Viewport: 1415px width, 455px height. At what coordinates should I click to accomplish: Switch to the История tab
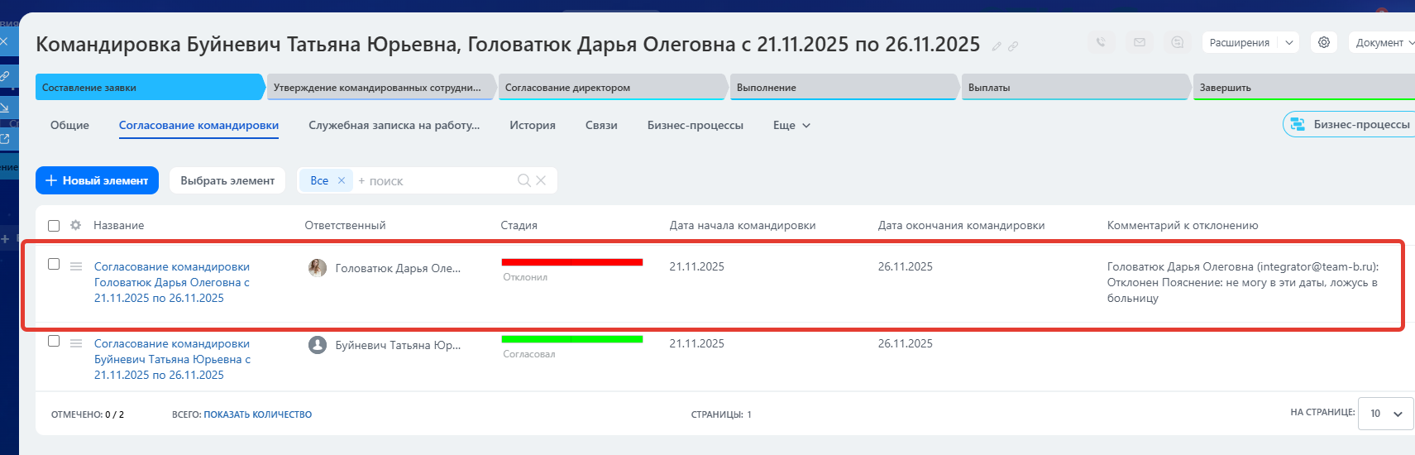coord(533,125)
